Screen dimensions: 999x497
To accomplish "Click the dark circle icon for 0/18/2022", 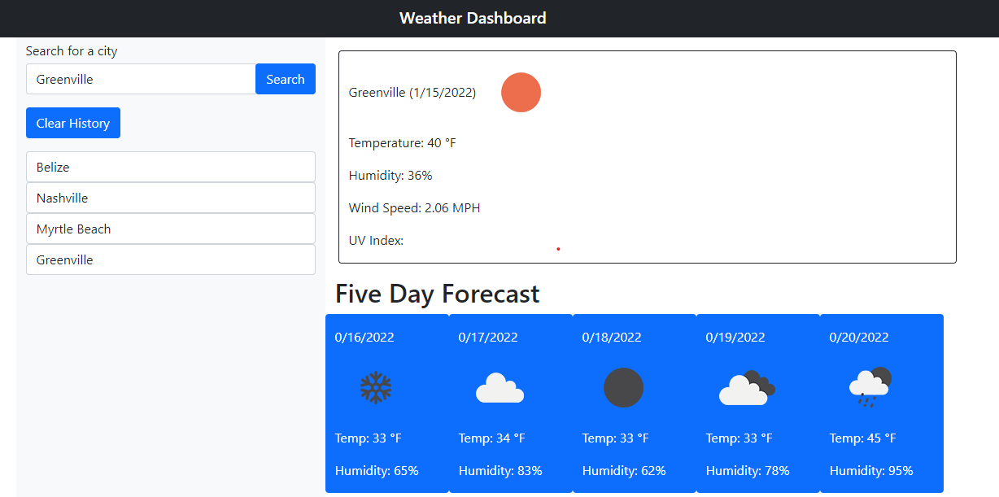I will (x=623, y=388).
